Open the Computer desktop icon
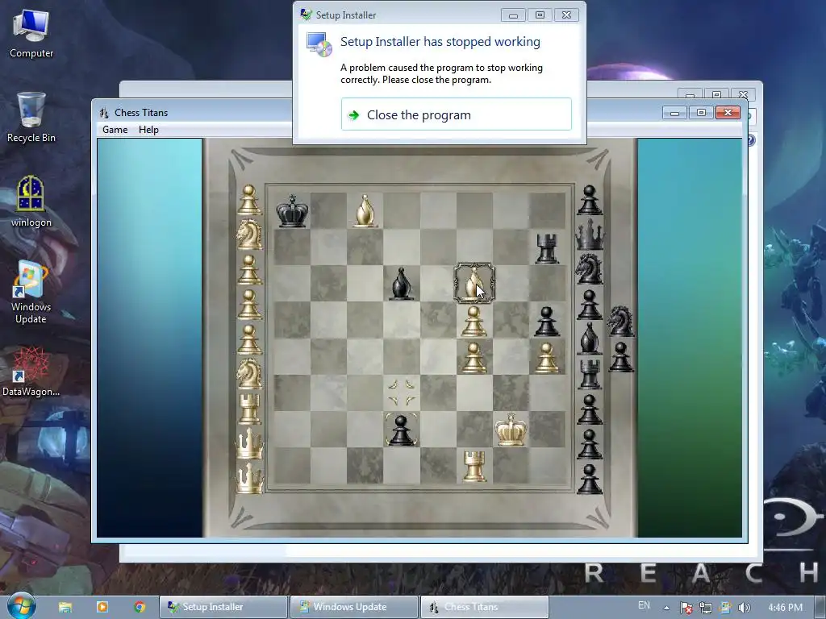 tap(31, 34)
